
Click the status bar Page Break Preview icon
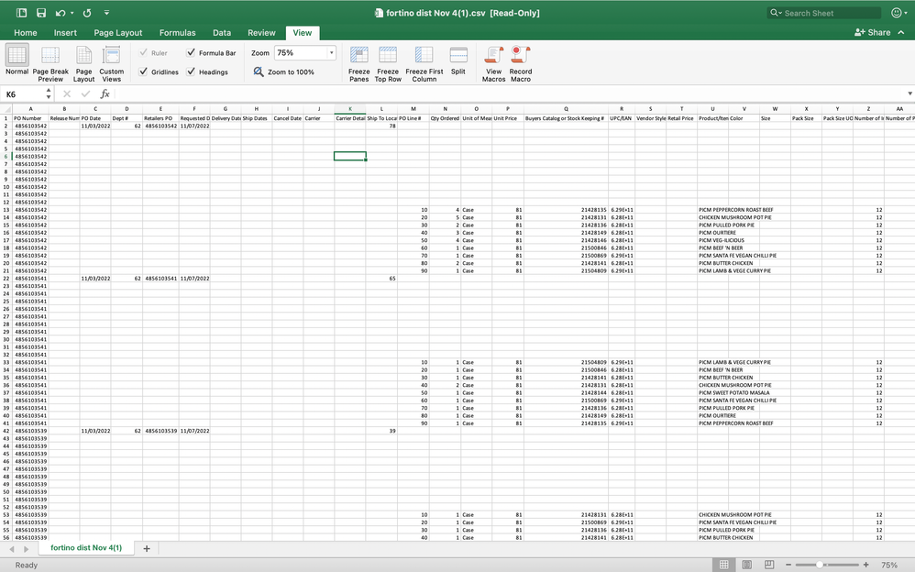(x=769, y=565)
